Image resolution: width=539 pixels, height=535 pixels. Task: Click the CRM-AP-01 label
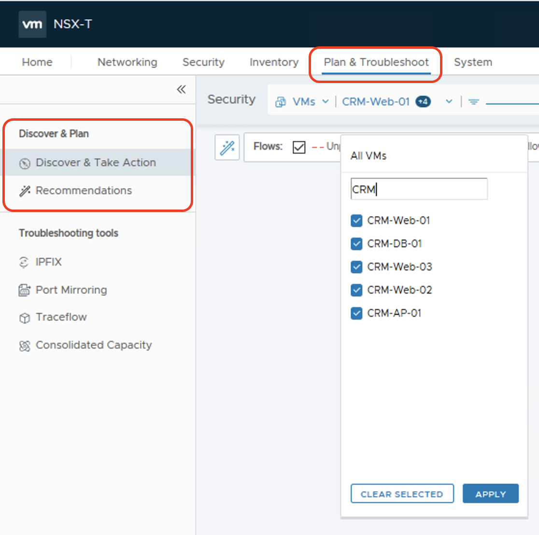pyautogui.click(x=394, y=313)
